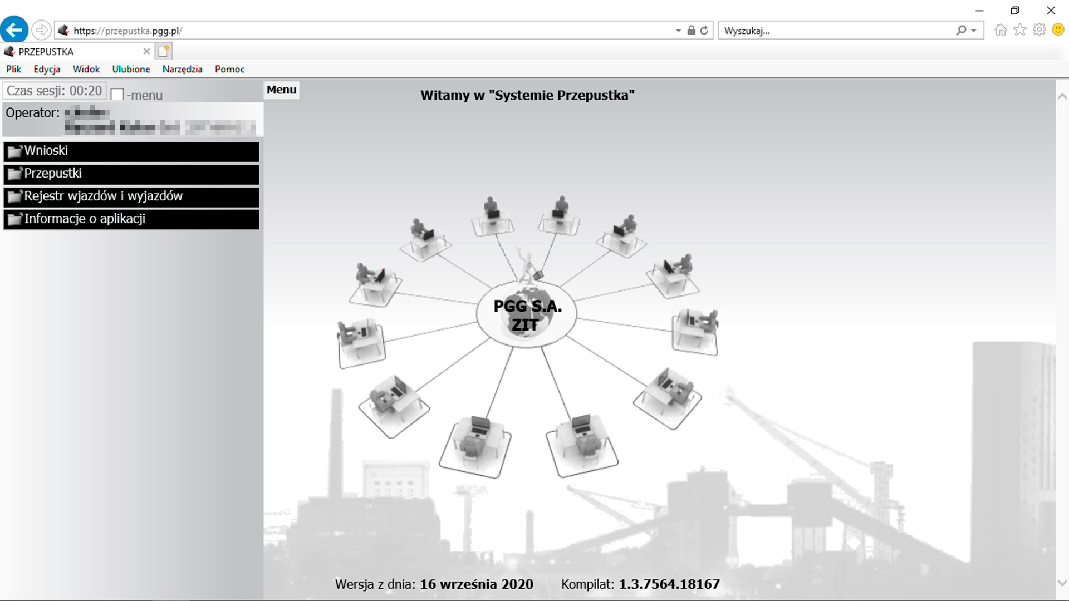Click the version date 16 września 2020
The width and height of the screenshot is (1069, 601).
477,584
